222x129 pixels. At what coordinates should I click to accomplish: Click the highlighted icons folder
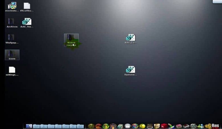12,55
